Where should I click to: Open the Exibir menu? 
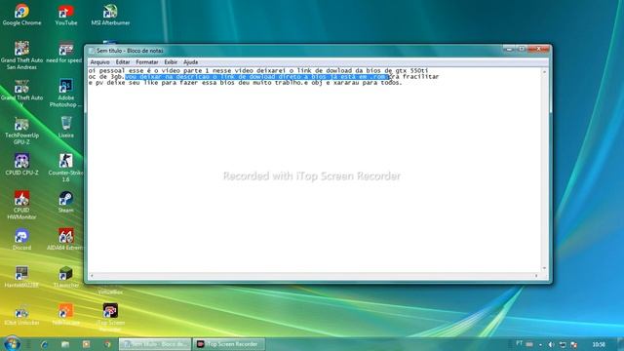pos(171,62)
